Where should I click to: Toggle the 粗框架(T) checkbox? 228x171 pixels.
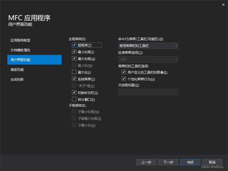point(74,45)
